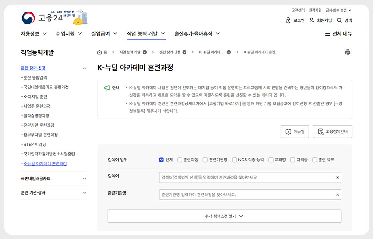Open K-디지털 훈련 sidebar link
Screen dimensions: 373x239
coord(34,97)
